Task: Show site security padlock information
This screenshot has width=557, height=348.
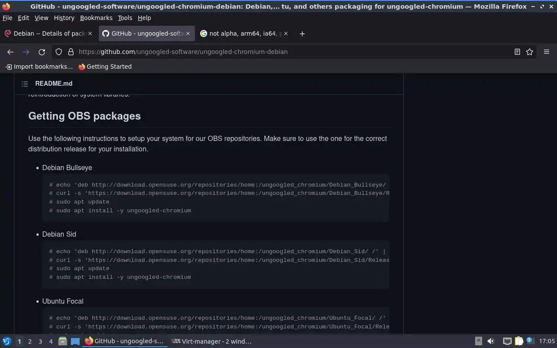Action: 71,52
